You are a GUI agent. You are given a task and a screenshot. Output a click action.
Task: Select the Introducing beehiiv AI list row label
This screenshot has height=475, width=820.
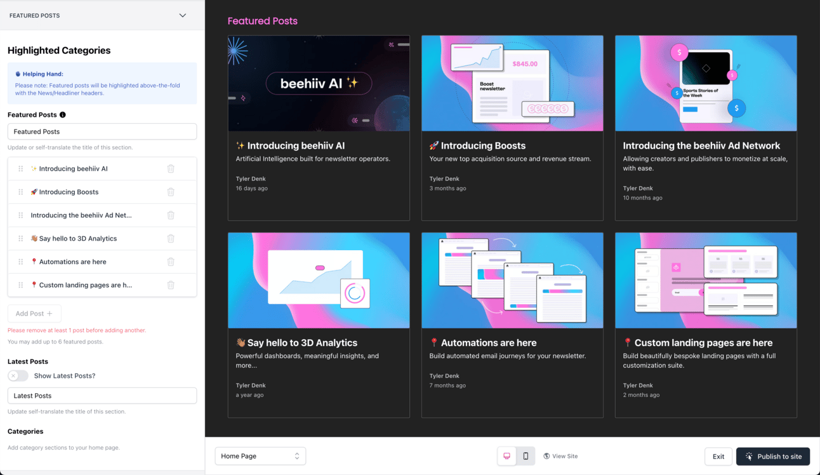(x=69, y=169)
